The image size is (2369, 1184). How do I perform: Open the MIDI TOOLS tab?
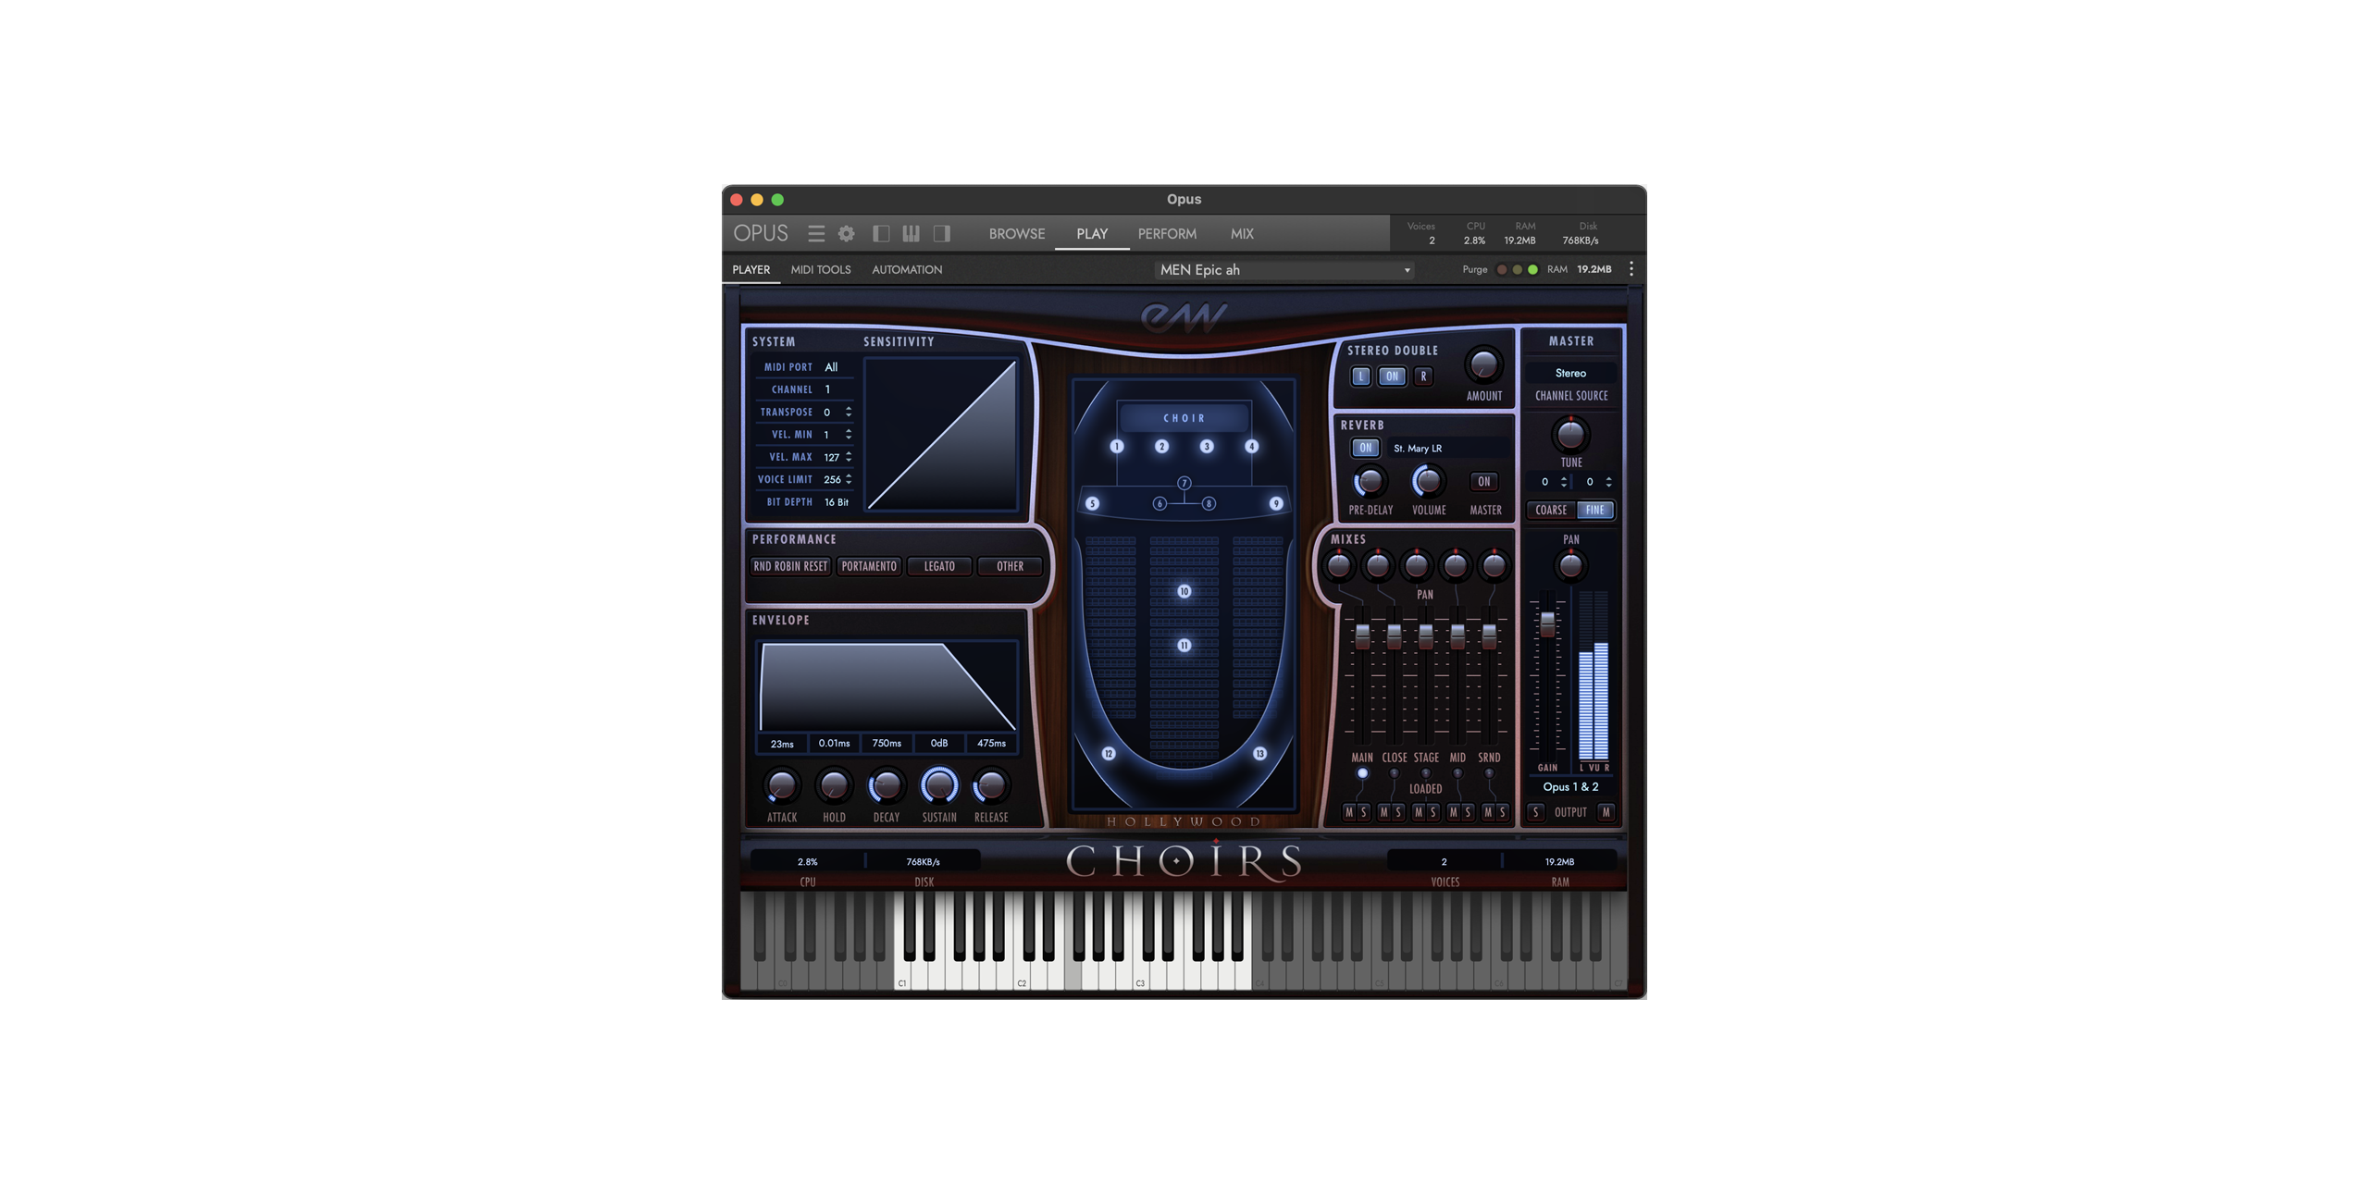click(820, 270)
